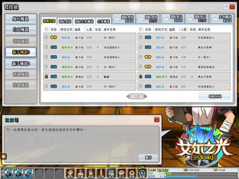Activate the first skill quick slot
Viewport: 239px width, 179px height.
pyautogui.click(x=9, y=173)
